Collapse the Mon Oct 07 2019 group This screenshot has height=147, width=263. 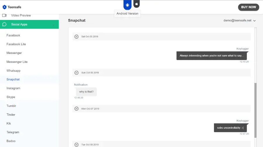coord(77,109)
